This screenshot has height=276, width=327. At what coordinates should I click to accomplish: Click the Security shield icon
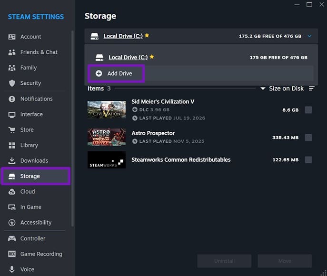click(12, 83)
